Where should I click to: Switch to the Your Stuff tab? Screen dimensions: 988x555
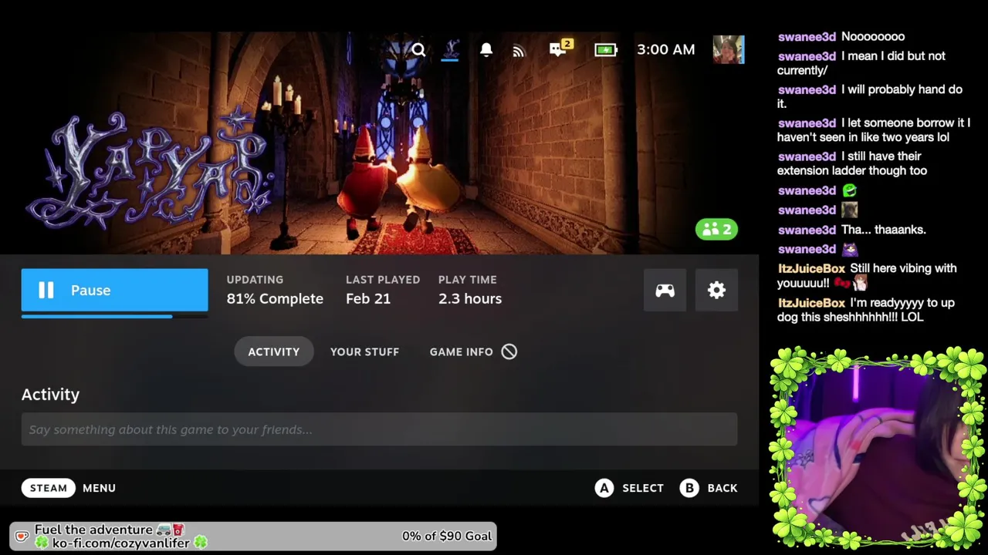click(364, 351)
